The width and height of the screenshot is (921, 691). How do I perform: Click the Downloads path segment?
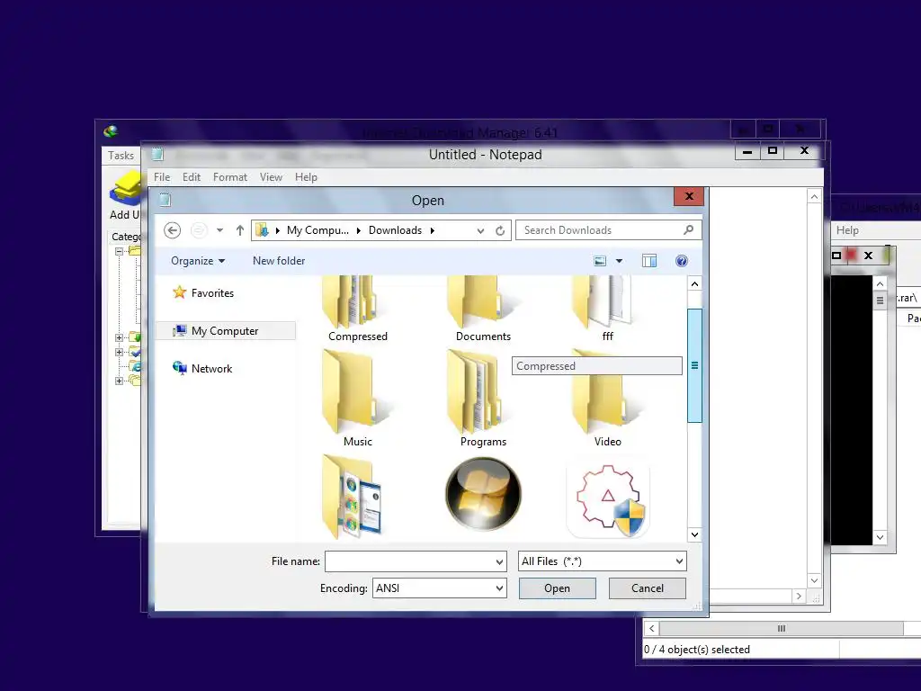(395, 230)
